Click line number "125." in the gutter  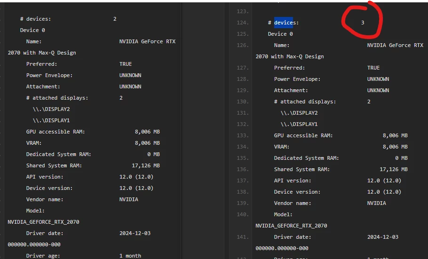[243, 34]
